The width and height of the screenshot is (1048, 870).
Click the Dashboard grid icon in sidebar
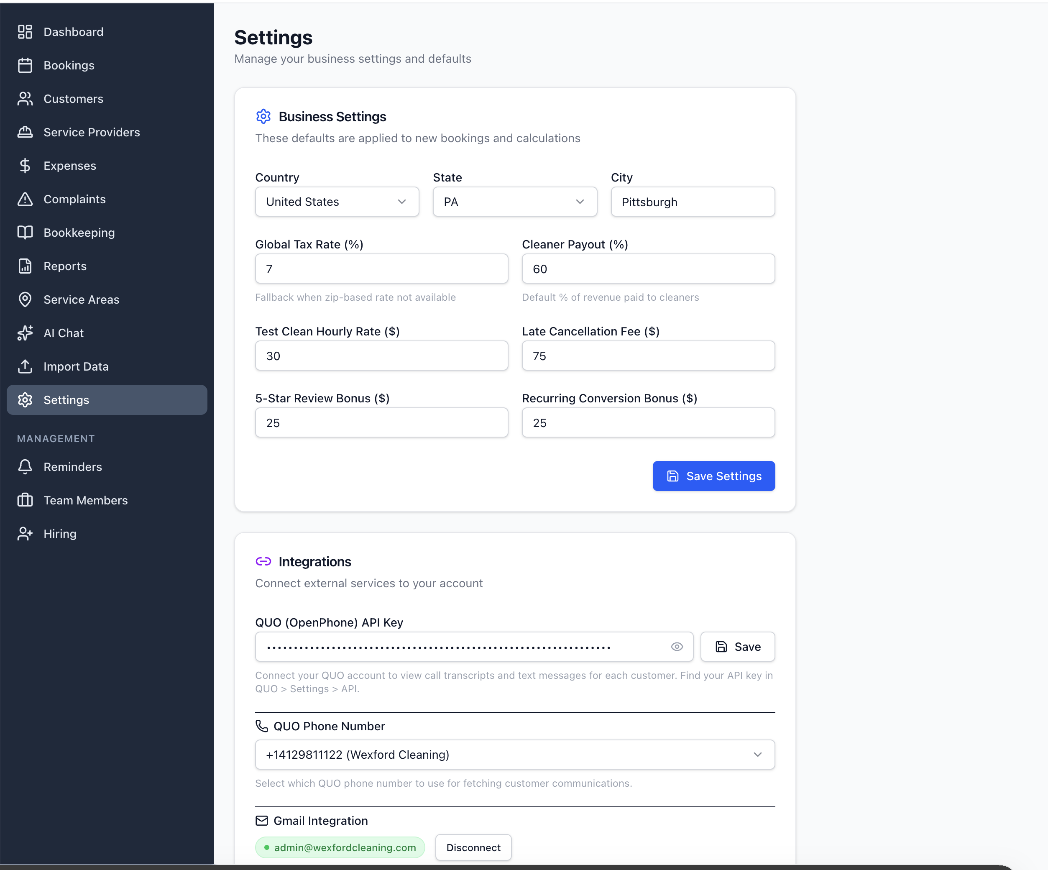pos(25,32)
